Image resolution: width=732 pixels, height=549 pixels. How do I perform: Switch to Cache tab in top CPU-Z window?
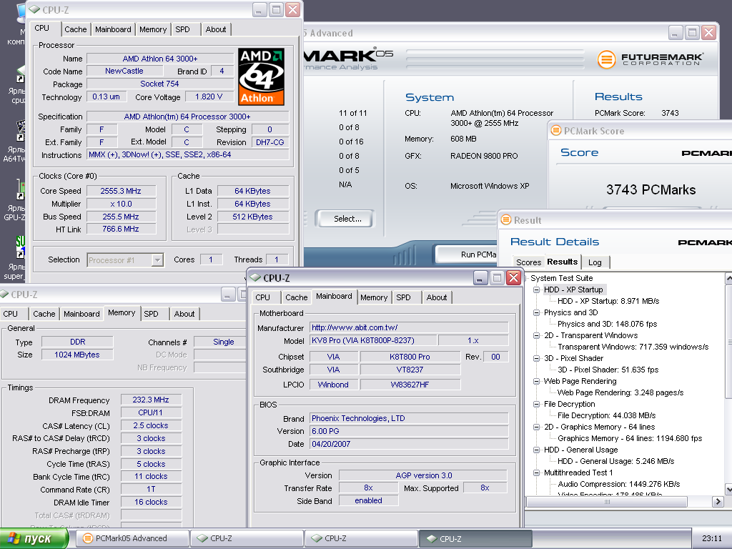click(76, 29)
